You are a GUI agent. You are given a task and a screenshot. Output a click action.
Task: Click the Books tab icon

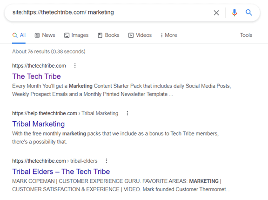click(x=100, y=35)
